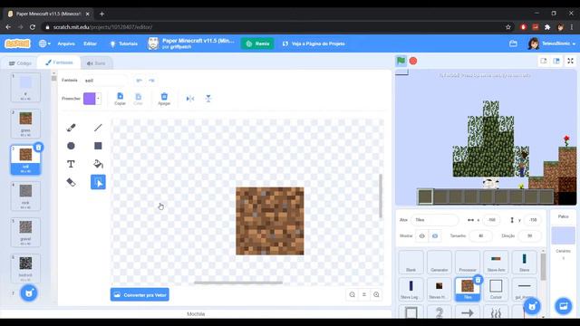Click the purple fill color swatch
Image resolution: width=580 pixels, height=326 pixels.
pyautogui.click(x=90, y=99)
